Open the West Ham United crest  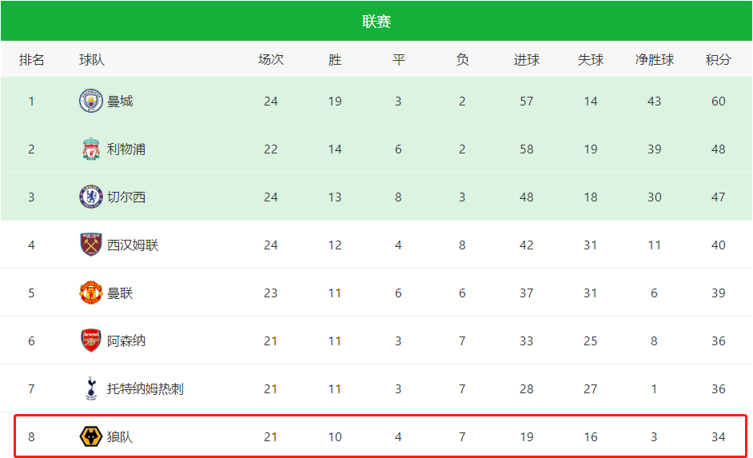click(91, 245)
